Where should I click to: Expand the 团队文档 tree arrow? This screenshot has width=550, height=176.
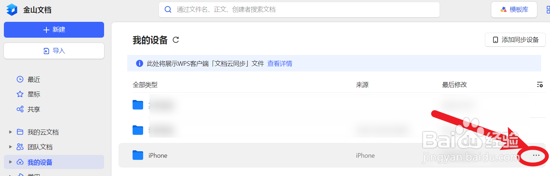point(10,147)
